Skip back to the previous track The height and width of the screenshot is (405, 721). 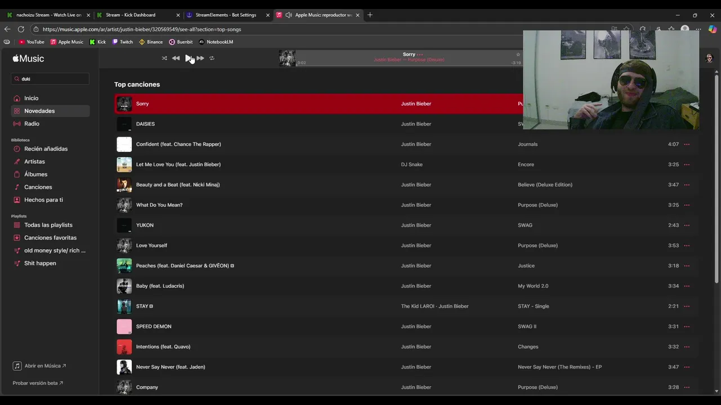(x=176, y=58)
